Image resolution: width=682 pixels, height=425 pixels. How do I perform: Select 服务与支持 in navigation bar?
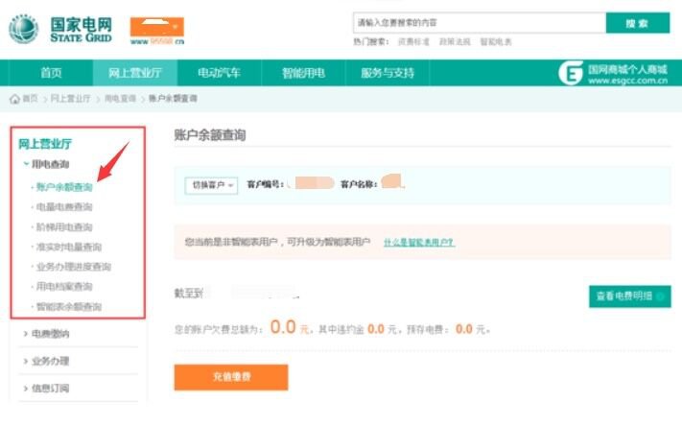(388, 73)
